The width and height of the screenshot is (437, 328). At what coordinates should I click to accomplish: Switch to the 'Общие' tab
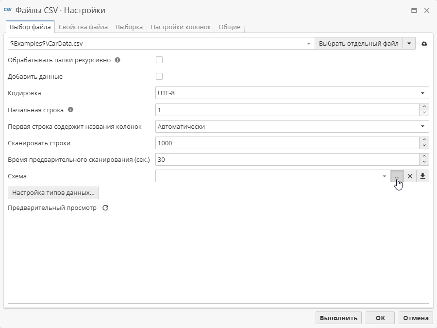[x=229, y=27]
